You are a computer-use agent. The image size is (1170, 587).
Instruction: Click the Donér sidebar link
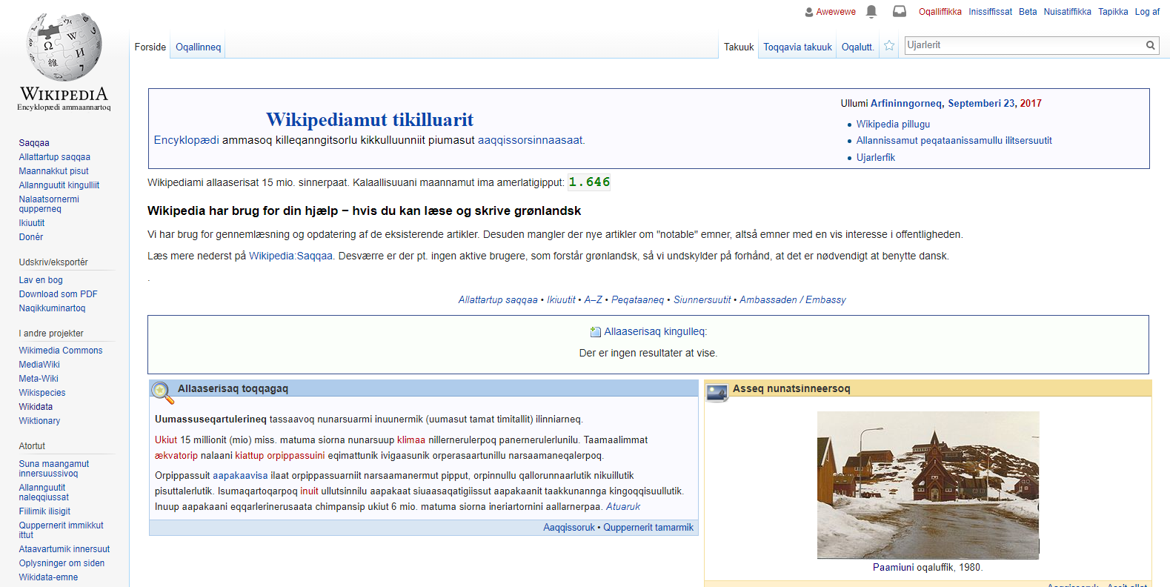tap(31, 237)
